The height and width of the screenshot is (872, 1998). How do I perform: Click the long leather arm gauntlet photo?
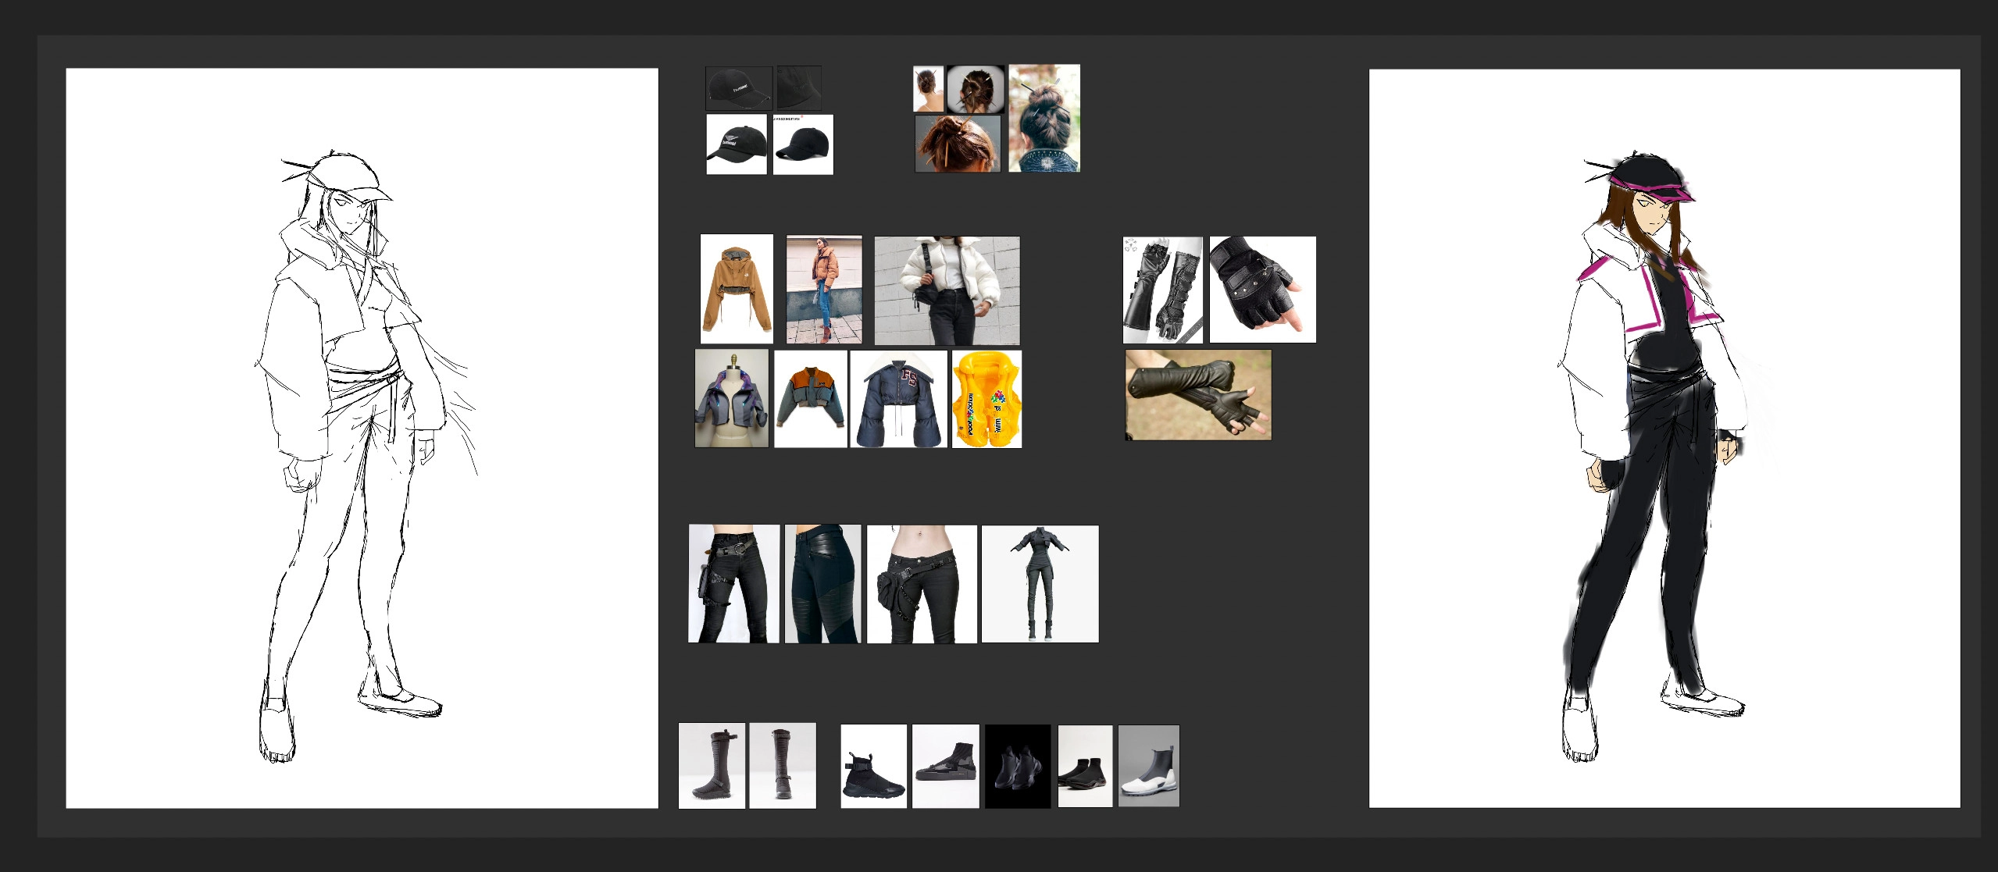pyautogui.click(x=1198, y=395)
